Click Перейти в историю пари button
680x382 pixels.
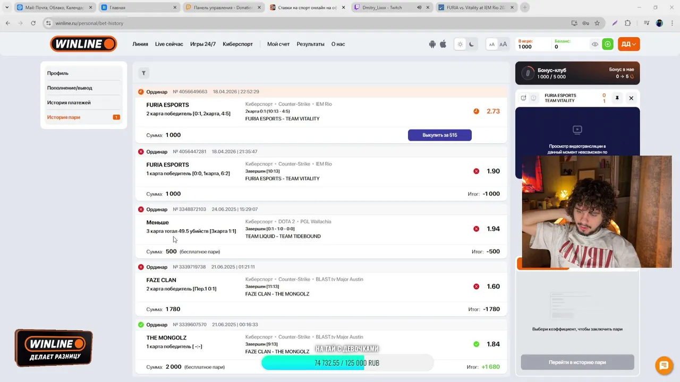pyautogui.click(x=577, y=362)
